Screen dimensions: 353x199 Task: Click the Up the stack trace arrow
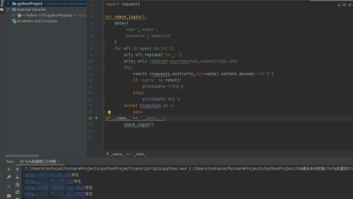17,170
